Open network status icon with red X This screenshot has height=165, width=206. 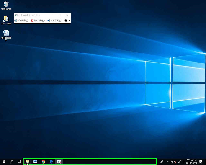[x=175, y=162]
